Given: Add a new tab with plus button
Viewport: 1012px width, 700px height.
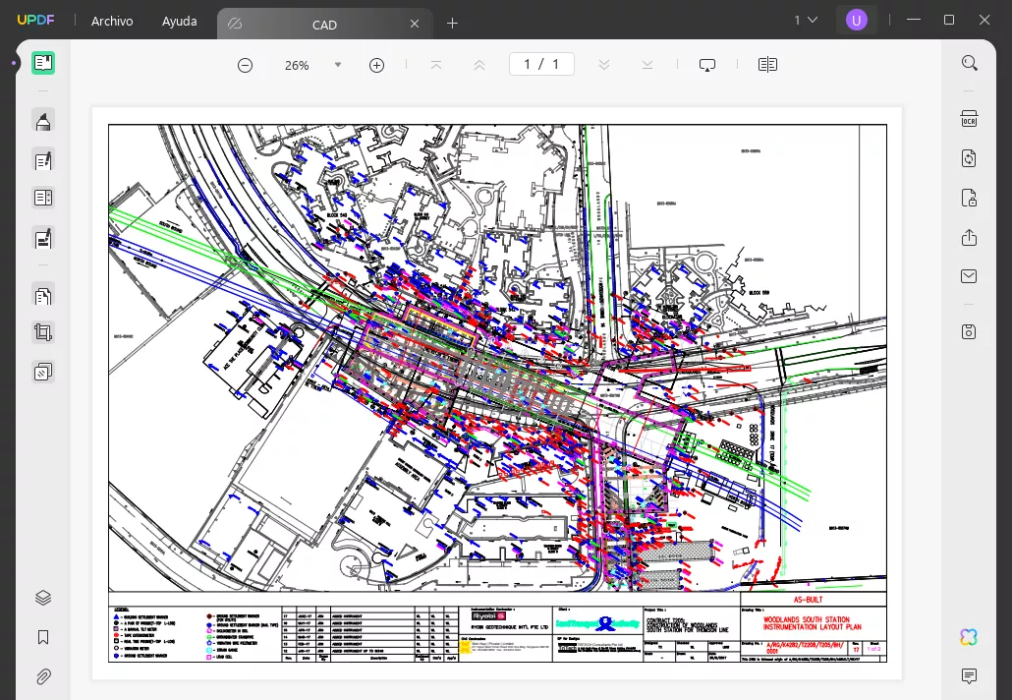Looking at the screenshot, I should pos(452,24).
